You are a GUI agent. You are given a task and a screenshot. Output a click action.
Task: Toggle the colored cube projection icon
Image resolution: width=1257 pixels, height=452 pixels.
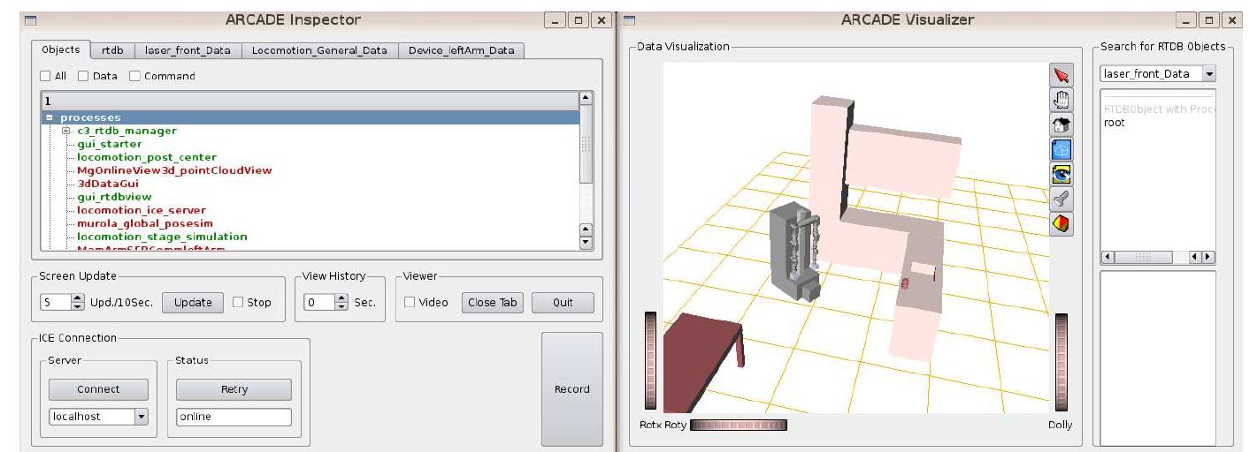tap(1060, 224)
